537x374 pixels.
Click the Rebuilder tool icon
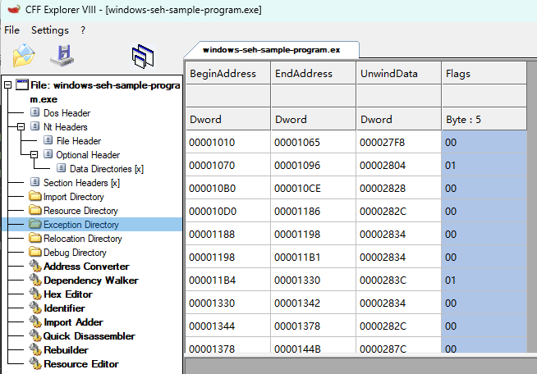click(35, 350)
